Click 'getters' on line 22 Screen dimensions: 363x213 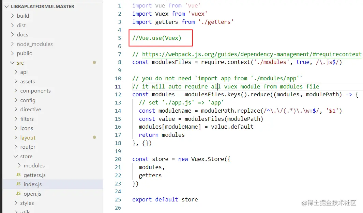click(x=150, y=175)
